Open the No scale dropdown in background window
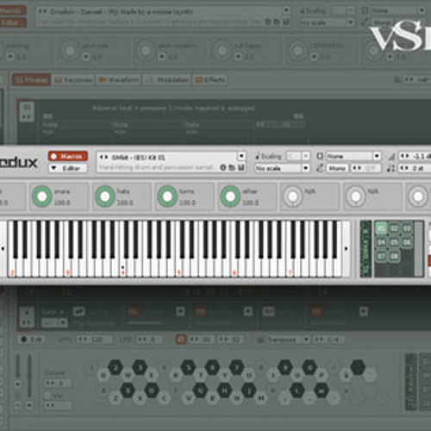Image resolution: width=431 pixels, height=431 pixels. (x=327, y=22)
